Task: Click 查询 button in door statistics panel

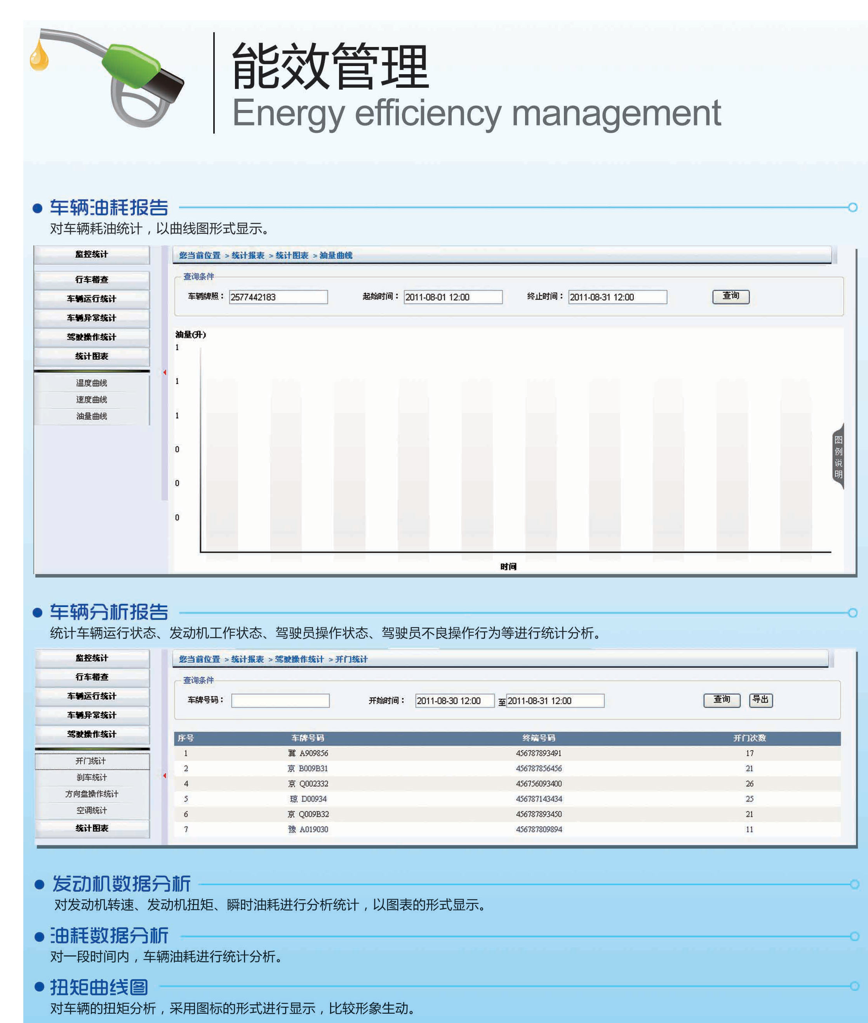Action: pyautogui.click(x=721, y=700)
